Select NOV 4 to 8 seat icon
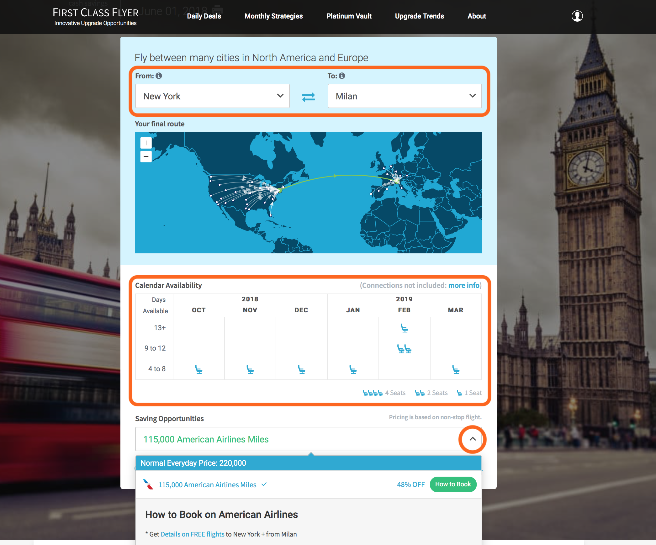The height and width of the screenshot is (545, 656). point(250,369)
